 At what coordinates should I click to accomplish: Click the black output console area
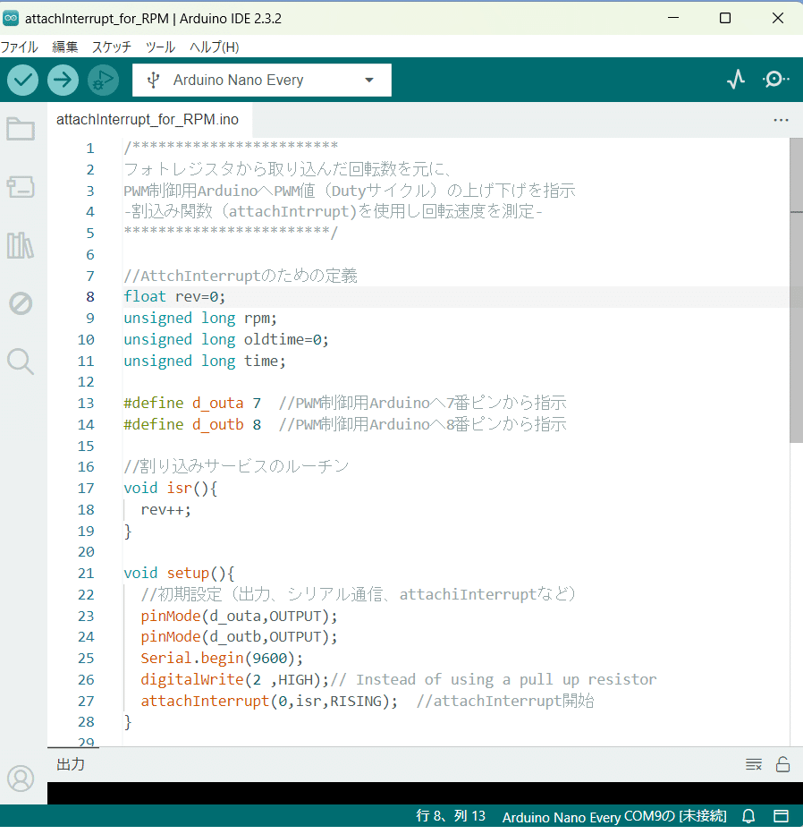point(425,793)
